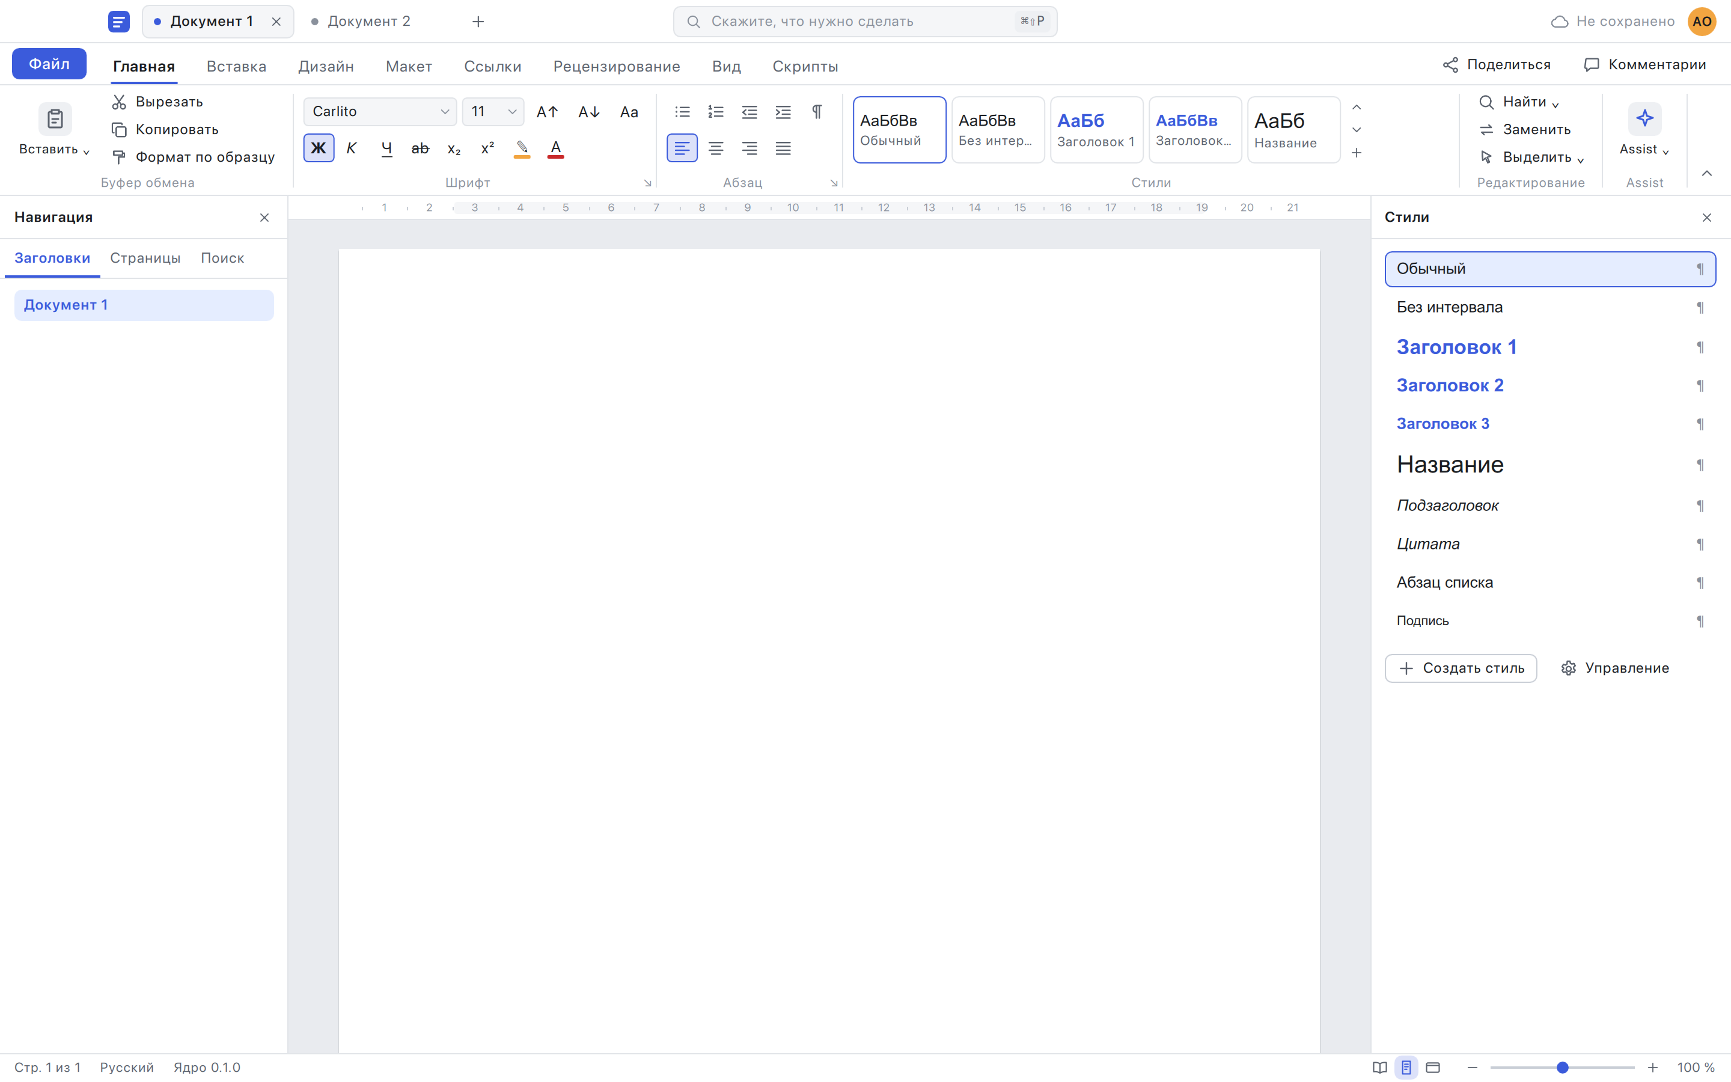Toggle left alignment button

[682, 148]
